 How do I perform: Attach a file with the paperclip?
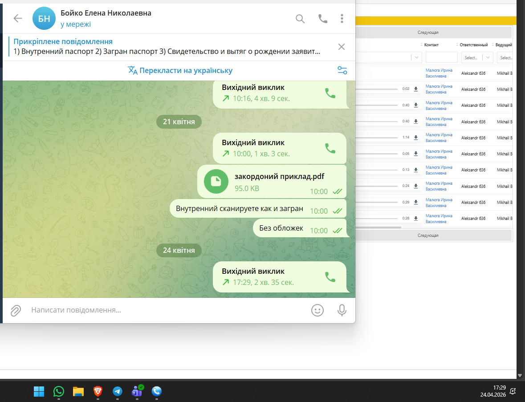pos(16,311)
